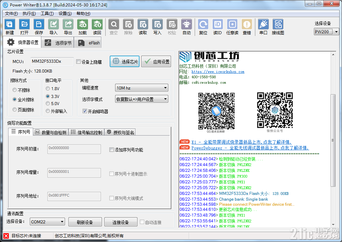342x242 pixels.
Task: Click the 刷新设备 button
Action: pyautogui.click(x=85, y=222)
